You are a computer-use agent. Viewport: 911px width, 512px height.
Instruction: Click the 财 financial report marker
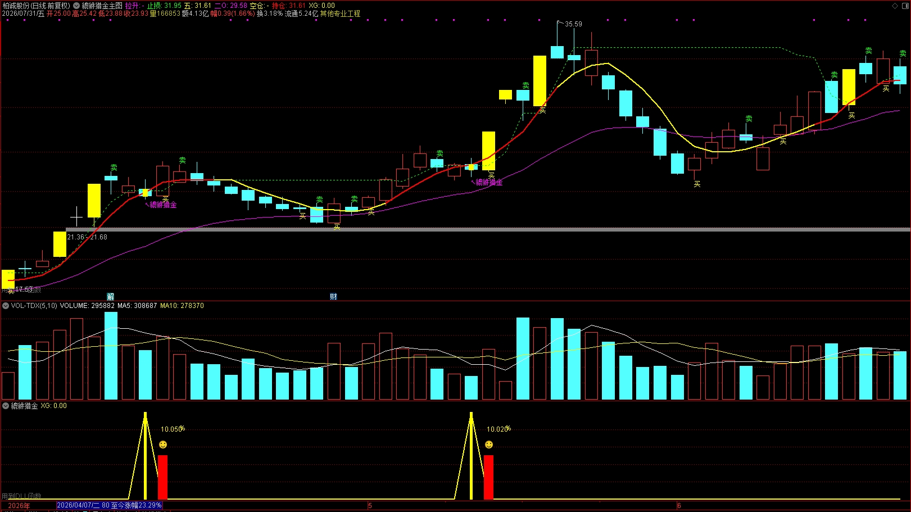[x=333, y=297]
